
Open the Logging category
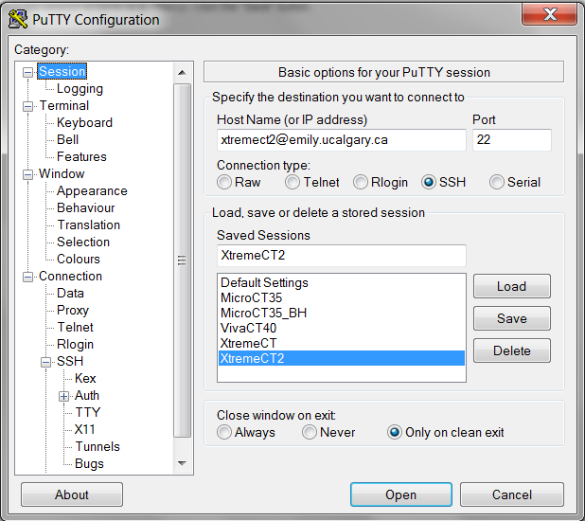click(80, 88)
